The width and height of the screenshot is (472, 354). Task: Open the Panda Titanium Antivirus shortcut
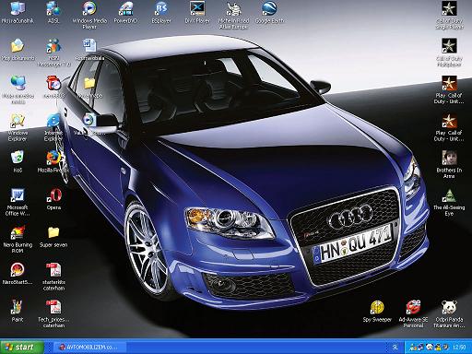coord(449,313)
